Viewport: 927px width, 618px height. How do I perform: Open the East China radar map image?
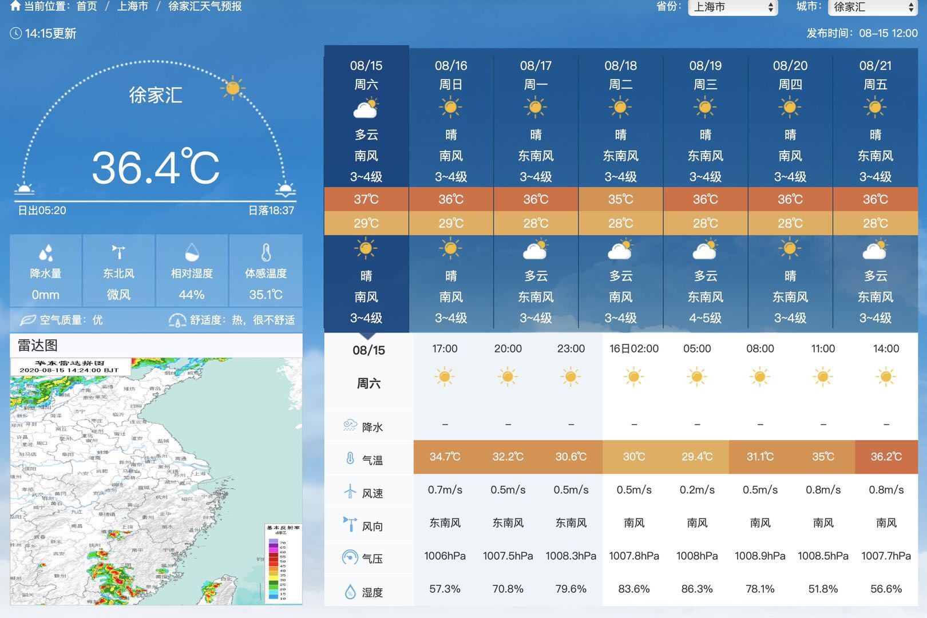coord(156,481)
